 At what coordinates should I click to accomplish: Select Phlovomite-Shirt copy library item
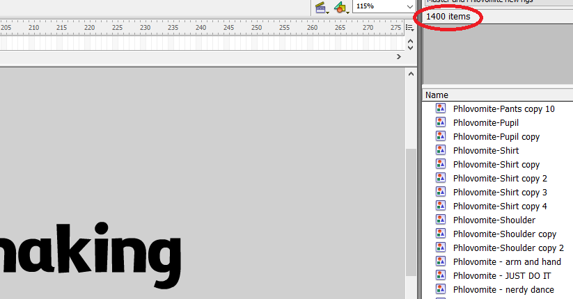tap(497, 164)
